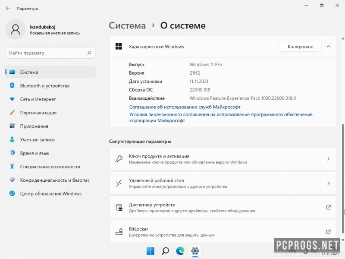This screenshot has height=259, width=345.
Task: Click the Диспетчер устройств device icon
Action: point(119,208)
